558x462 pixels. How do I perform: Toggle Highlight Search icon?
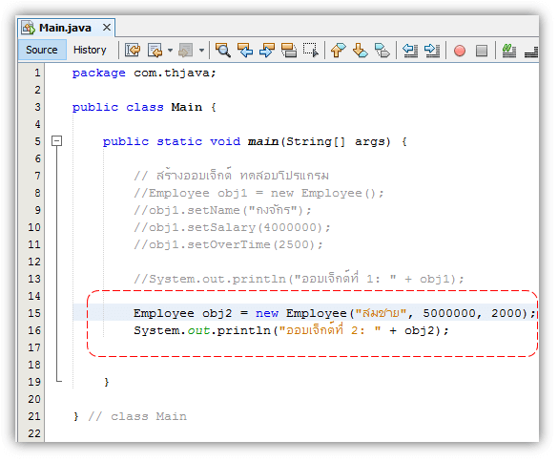click(289, 50)
